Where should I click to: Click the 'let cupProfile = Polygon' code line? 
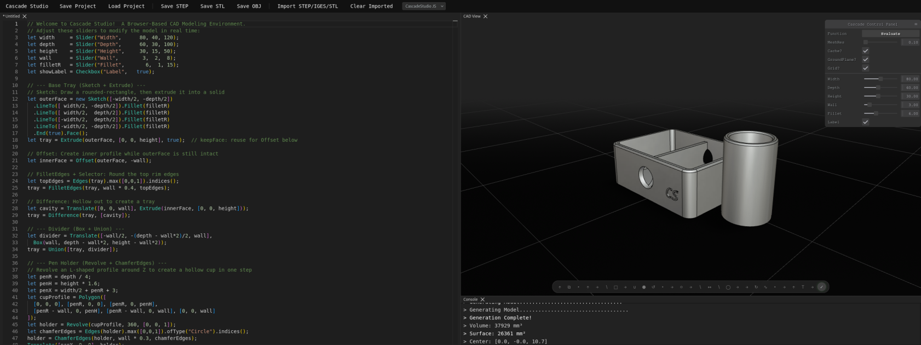tap(67, 297)
